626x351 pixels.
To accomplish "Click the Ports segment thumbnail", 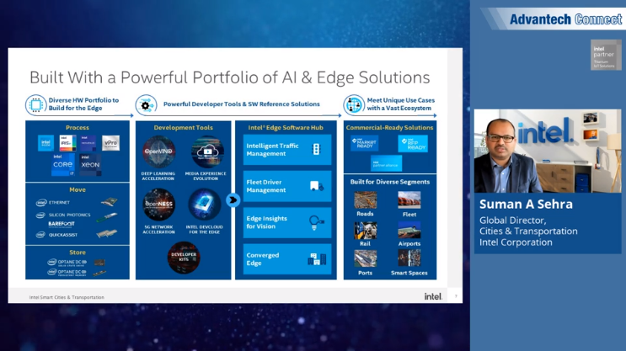I will pos(366,258).
